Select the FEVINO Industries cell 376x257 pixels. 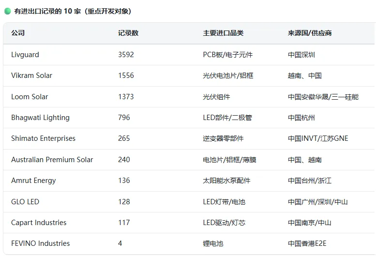tap(40, 243)
